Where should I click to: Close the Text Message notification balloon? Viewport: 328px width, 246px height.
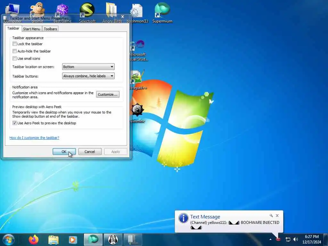point(277,216)
